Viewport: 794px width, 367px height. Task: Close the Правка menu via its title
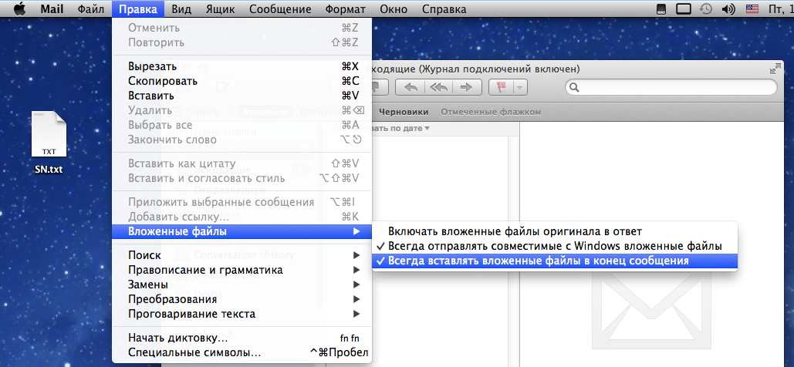coord(138,9)
